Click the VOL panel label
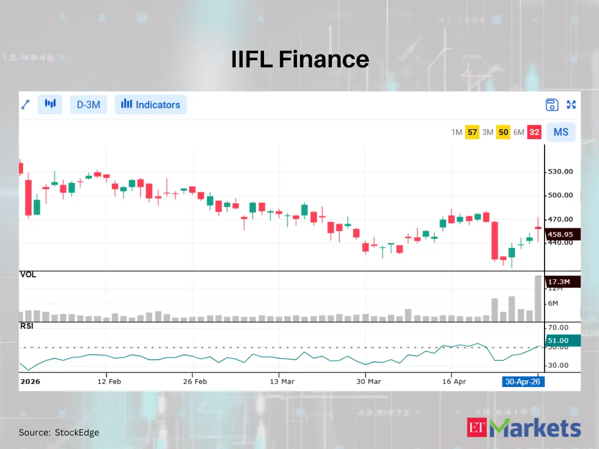The width and height of the screenshot is (599, 449). [x=28, y=275]
